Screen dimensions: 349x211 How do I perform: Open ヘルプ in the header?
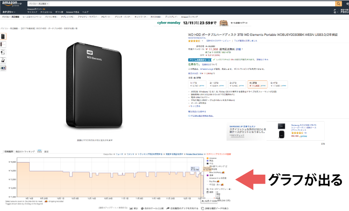click(x=85, y=12)
